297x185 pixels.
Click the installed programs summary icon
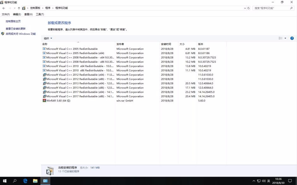(x=50, y=171)
